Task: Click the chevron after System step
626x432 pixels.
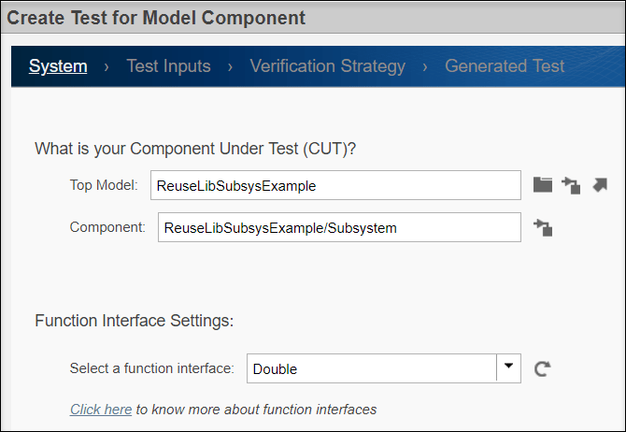Action: (x=107, y=66)
